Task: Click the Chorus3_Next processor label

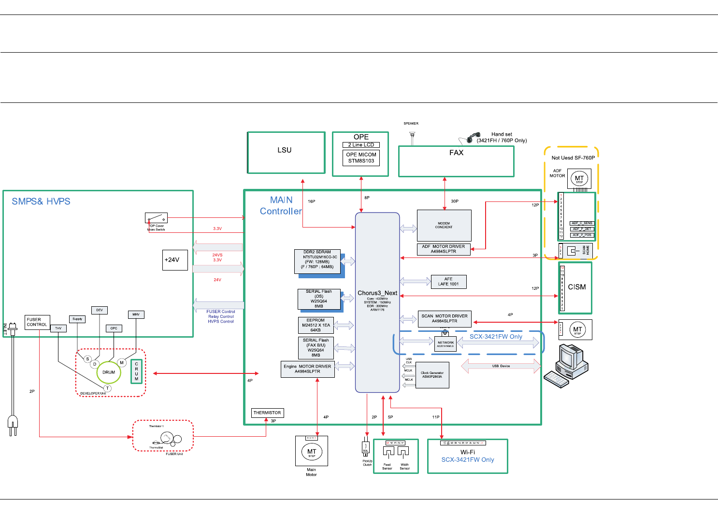Action: [377, 293]
